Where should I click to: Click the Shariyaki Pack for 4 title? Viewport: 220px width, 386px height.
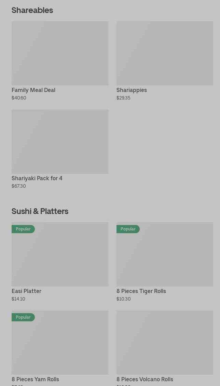(37, 178)
